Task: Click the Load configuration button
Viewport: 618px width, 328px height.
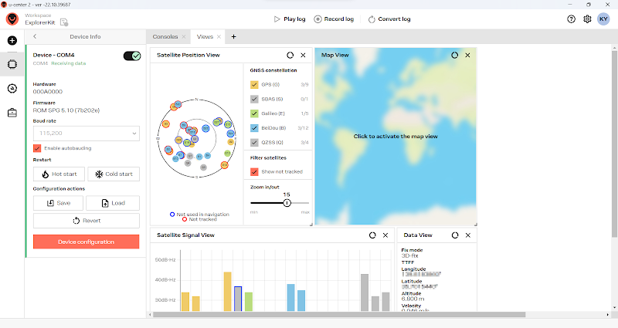Action: [x=113, y=203]
